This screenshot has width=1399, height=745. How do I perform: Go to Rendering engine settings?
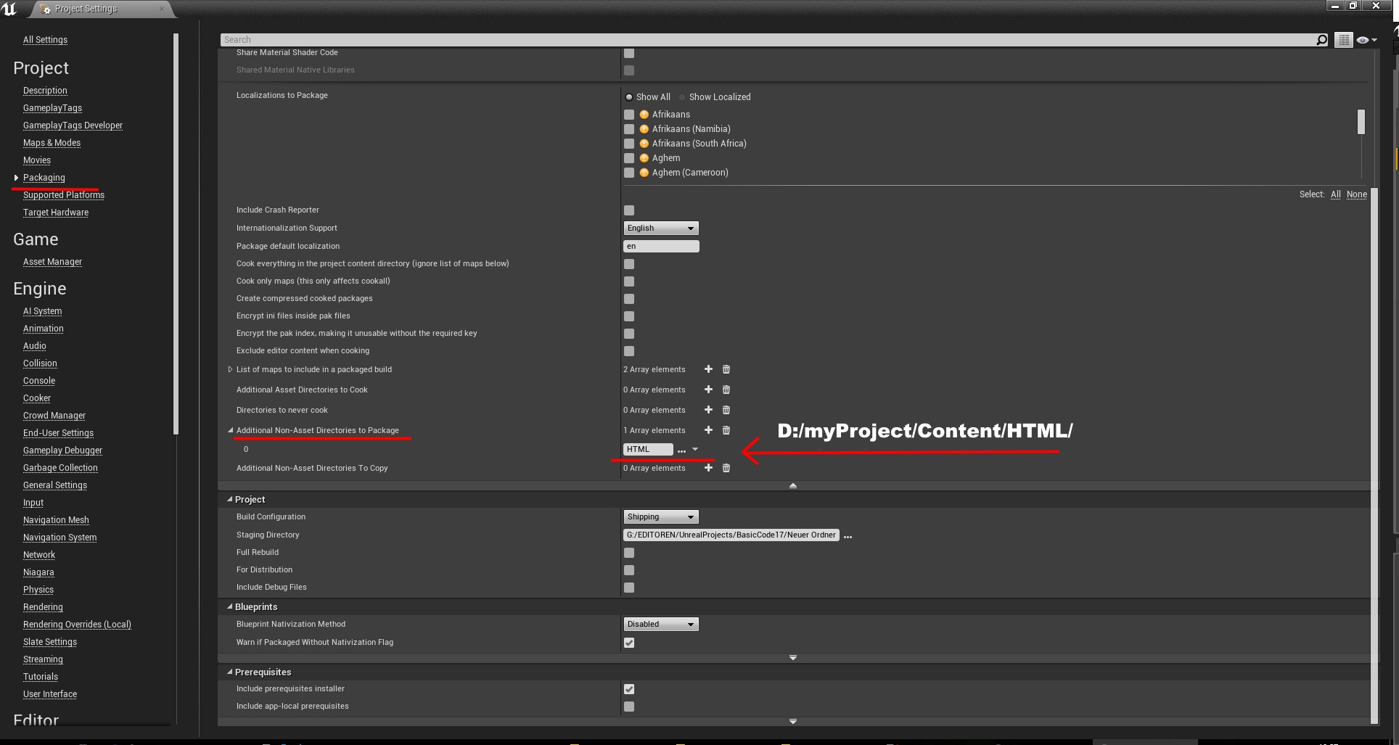pos(43,607)
